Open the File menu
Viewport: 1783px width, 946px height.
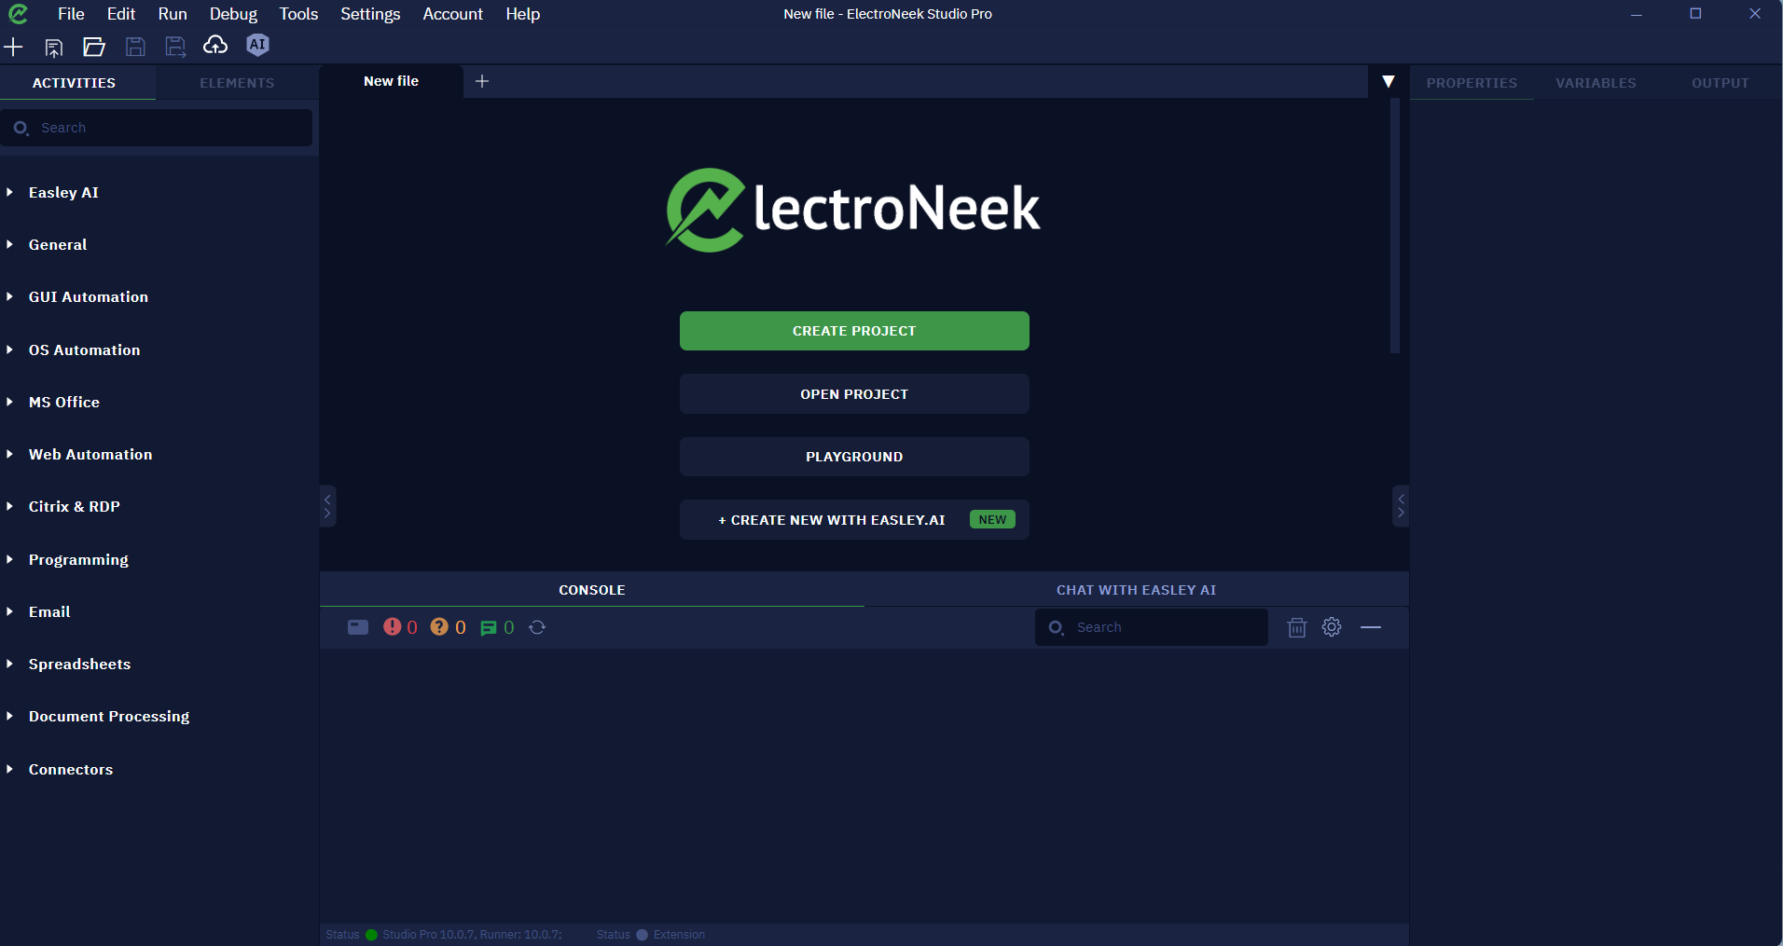(x=71, y=14)
